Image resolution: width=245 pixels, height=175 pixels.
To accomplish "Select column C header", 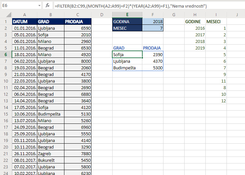I will pos(77,15).
